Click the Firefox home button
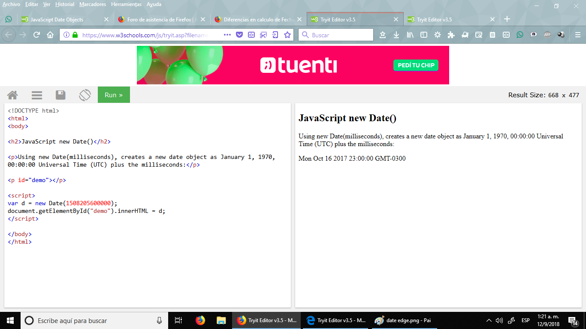The height and width of the screenshot is (329, 586). (x=50, y=35)
